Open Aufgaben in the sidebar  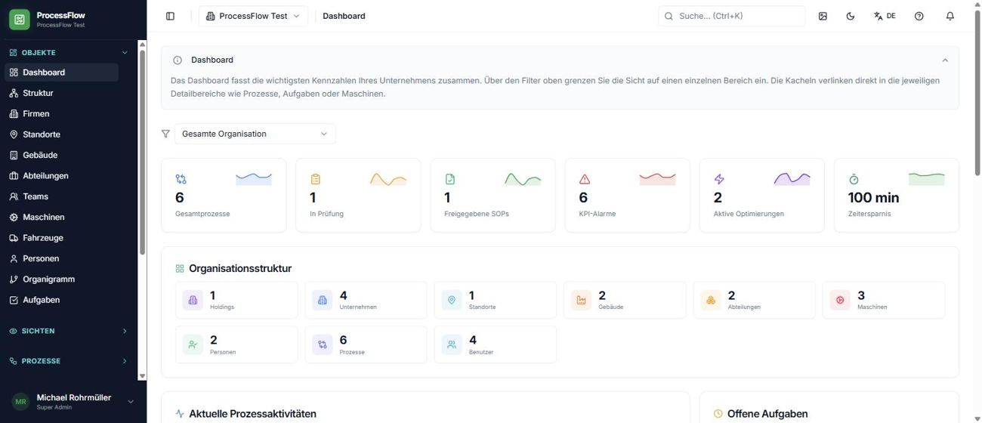coord(62,300)
